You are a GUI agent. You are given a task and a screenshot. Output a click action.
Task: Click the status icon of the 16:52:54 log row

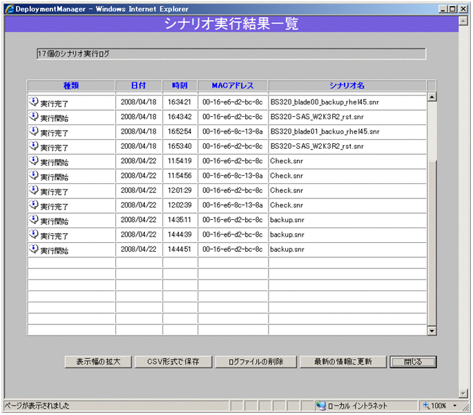point(34,131)
